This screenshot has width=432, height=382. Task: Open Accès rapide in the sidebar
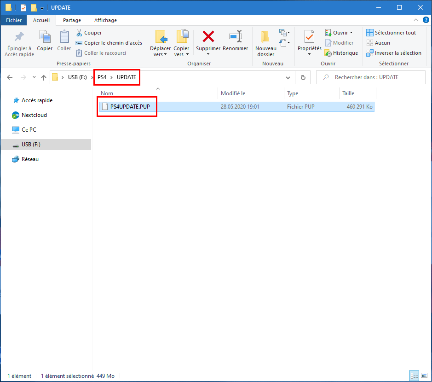click(33, 100)
